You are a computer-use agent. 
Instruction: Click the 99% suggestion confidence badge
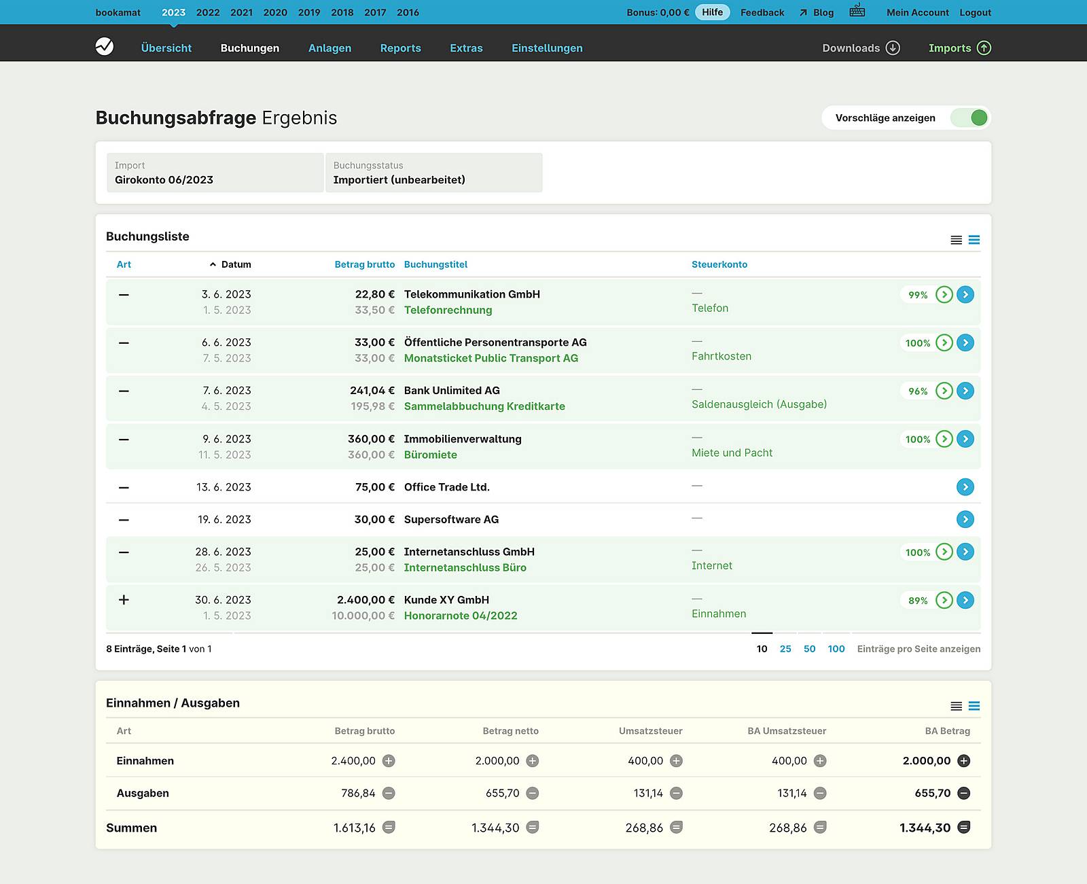(x=918, y=295)
